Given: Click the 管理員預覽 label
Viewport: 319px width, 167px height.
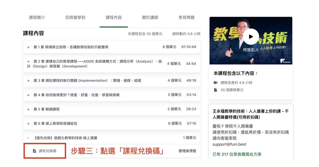Looking at the screenshot, I should 187,151.
